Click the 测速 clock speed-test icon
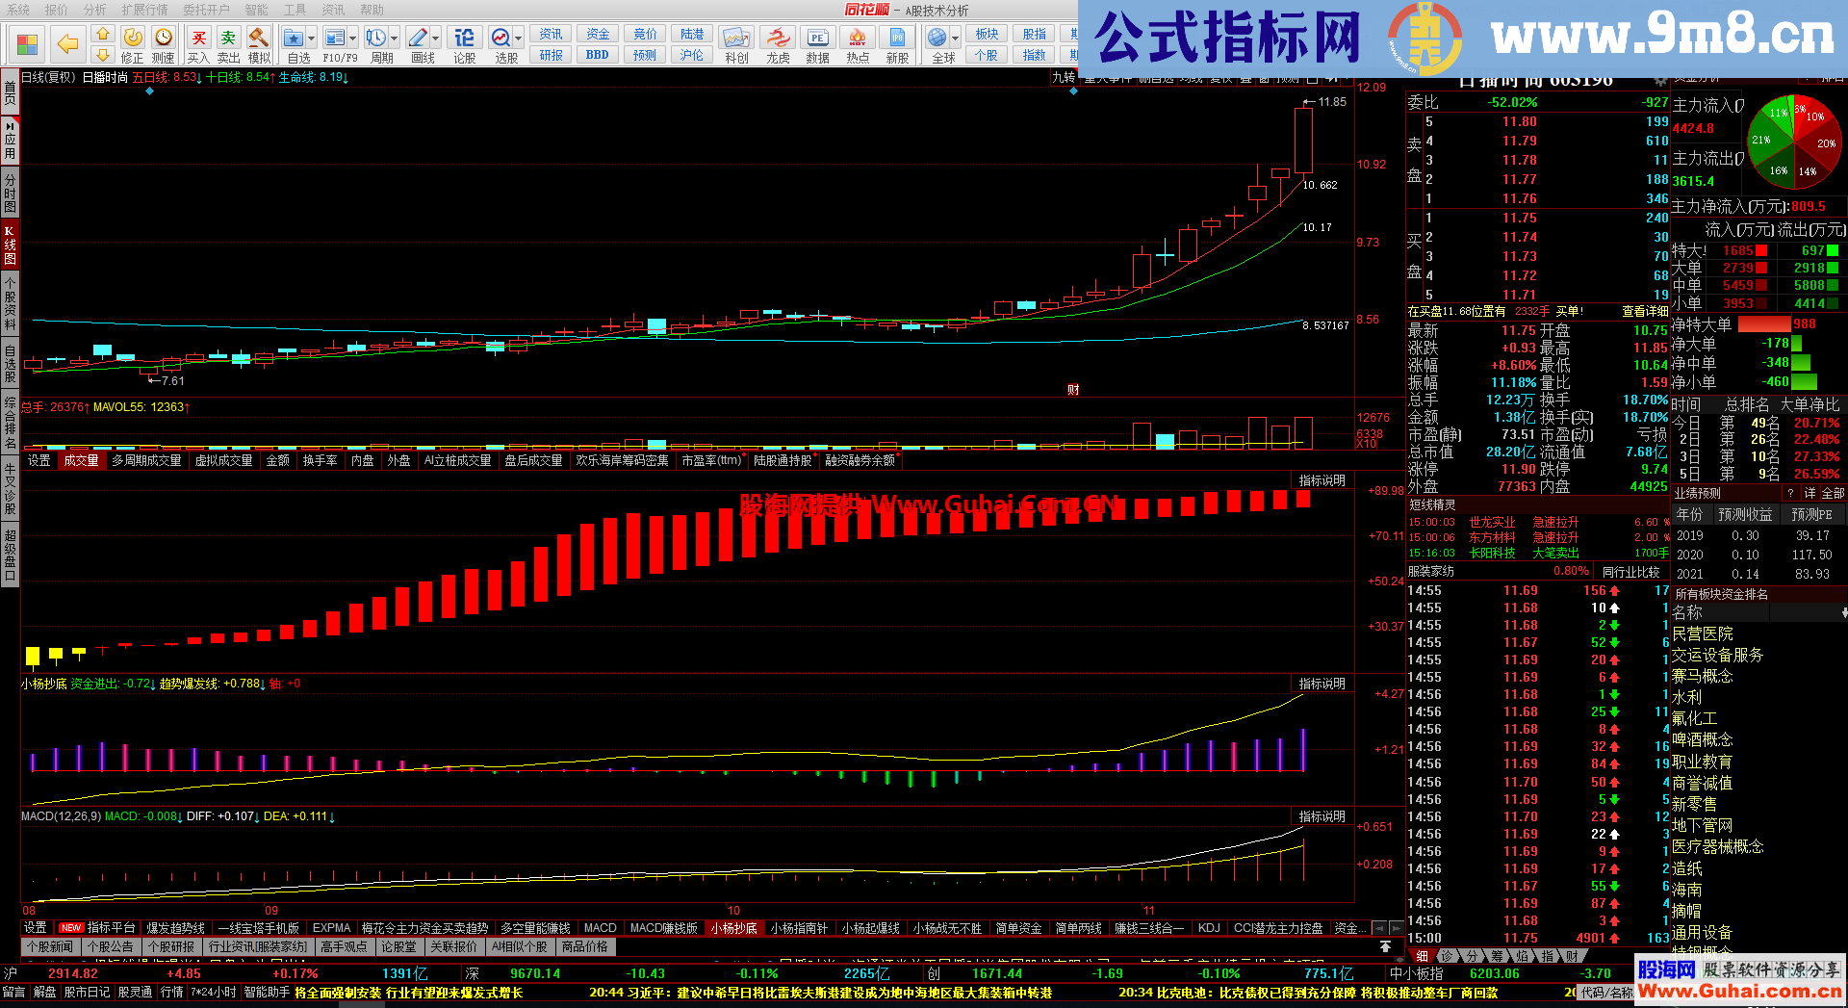The width and height of the screenshot is (1848, 1008). click(x=164, y=44)
